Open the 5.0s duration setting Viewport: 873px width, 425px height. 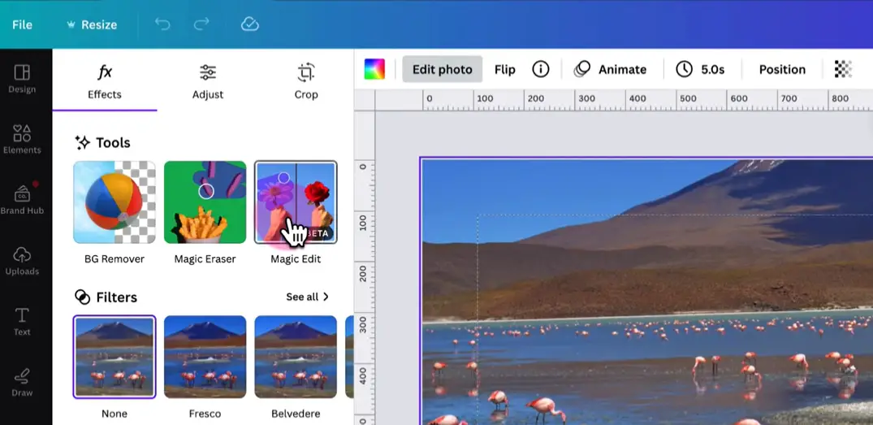(x=700, y=69)
